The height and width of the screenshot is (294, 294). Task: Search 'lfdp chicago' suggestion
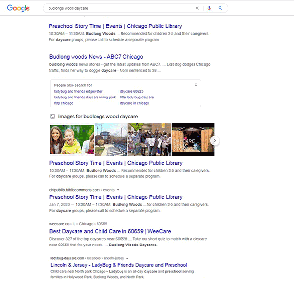tap(64, 103)
